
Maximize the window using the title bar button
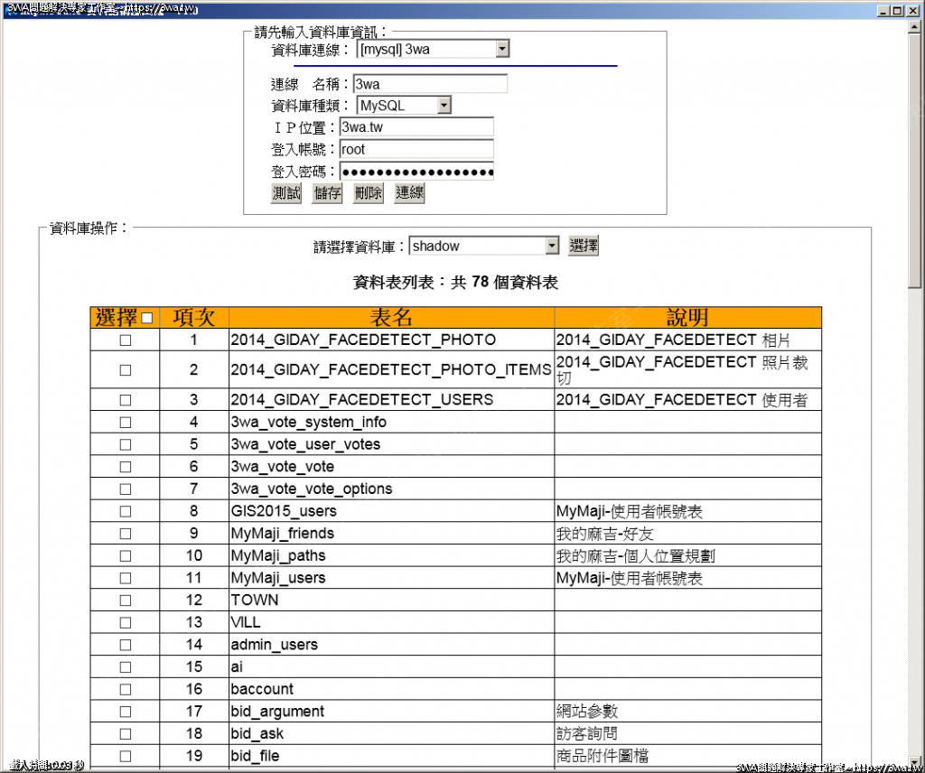click(896, 11)
